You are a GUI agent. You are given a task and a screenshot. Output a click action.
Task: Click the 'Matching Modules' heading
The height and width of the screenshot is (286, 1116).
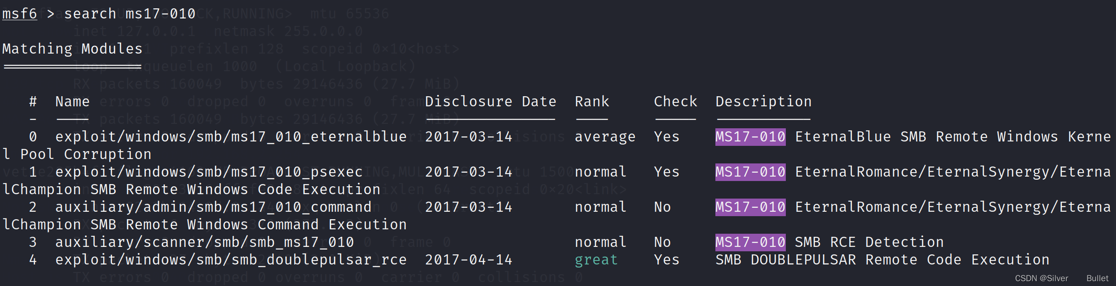click(73, 49)
